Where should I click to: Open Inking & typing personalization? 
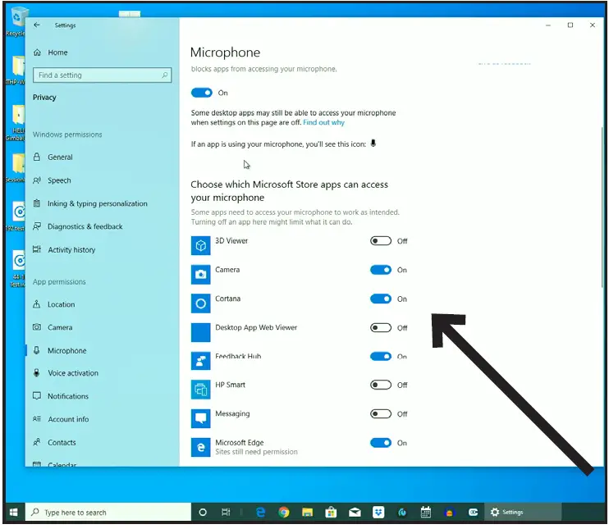90,203
